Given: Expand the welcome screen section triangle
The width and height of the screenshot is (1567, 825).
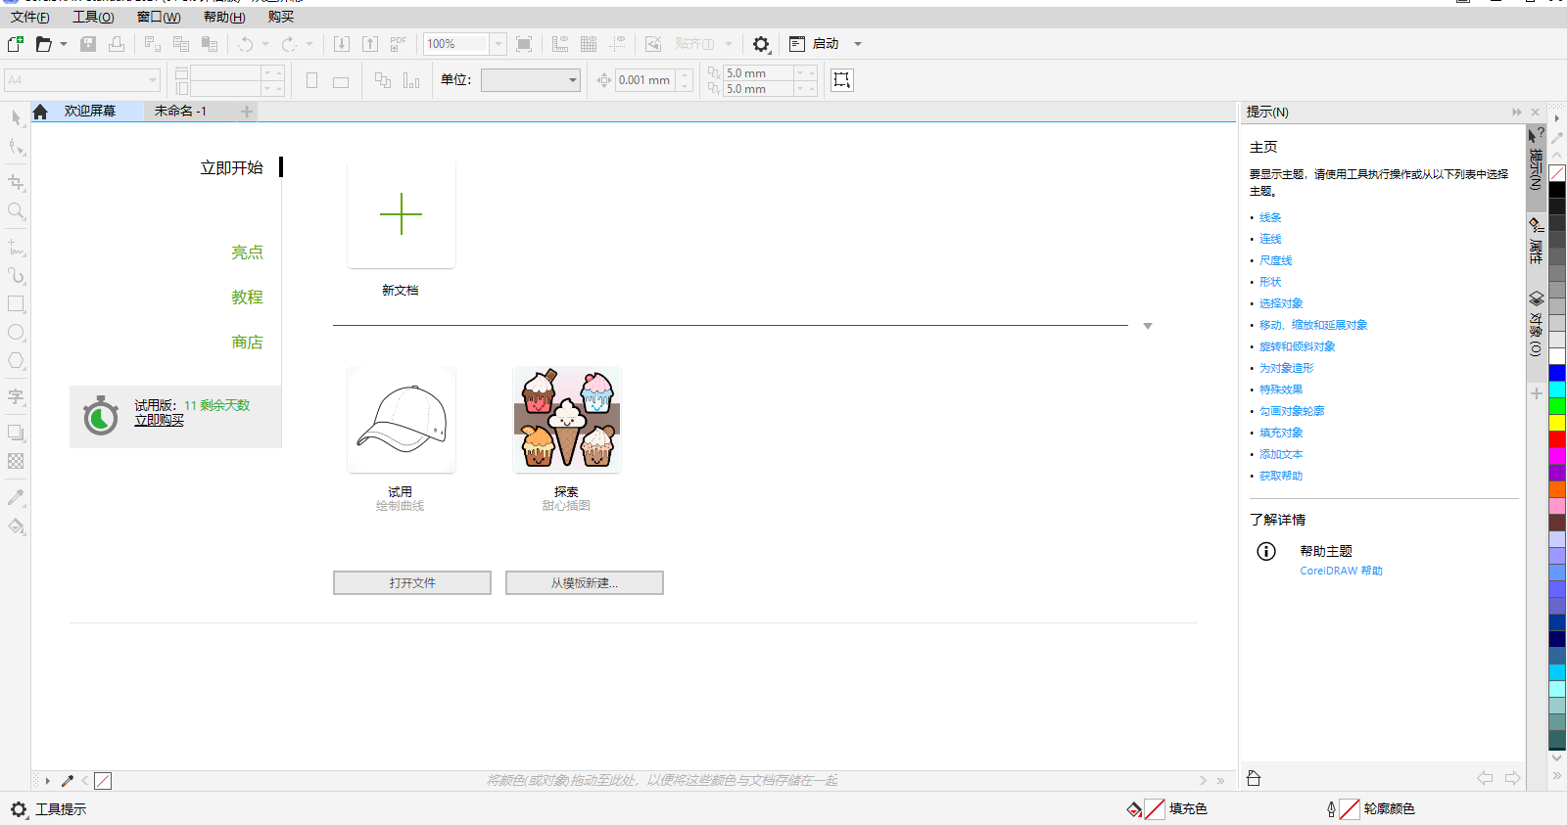Looking at the screenshot, I should (x=1148, y=326).
